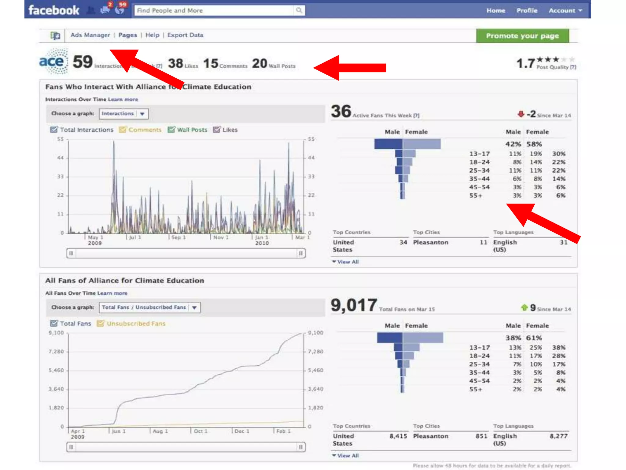
Task: Click 13-17 age row in interacting fans
Action: pos(517,154)
